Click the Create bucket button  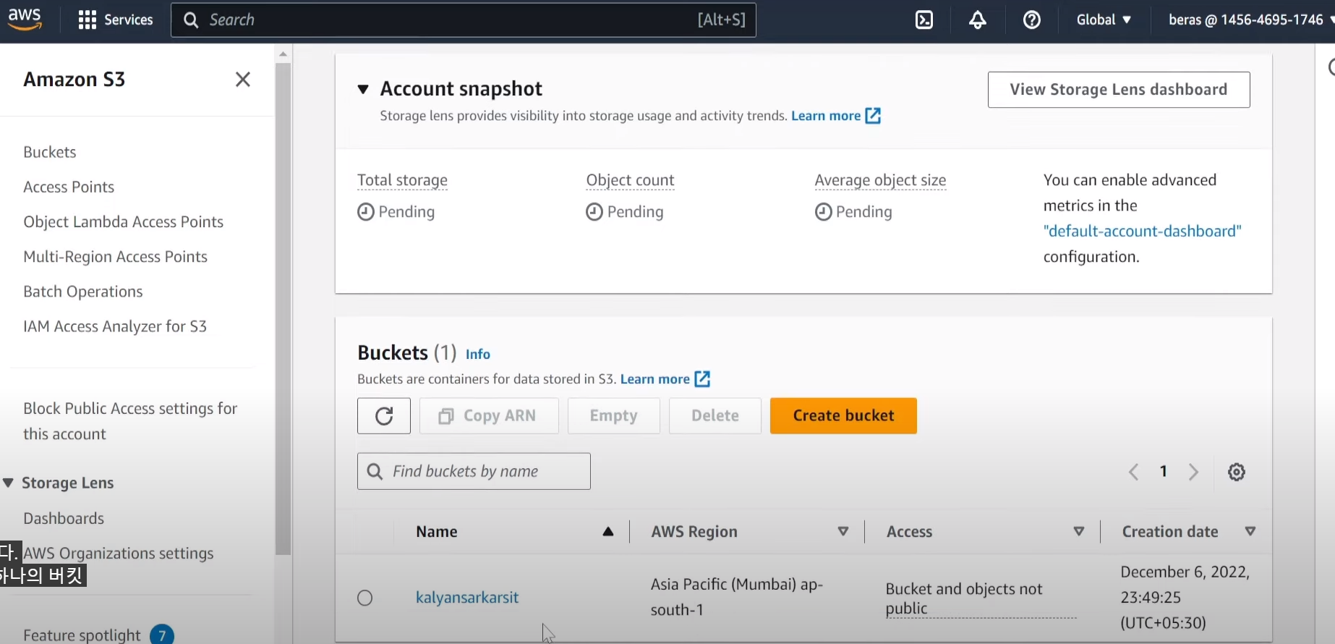point(843,415)
